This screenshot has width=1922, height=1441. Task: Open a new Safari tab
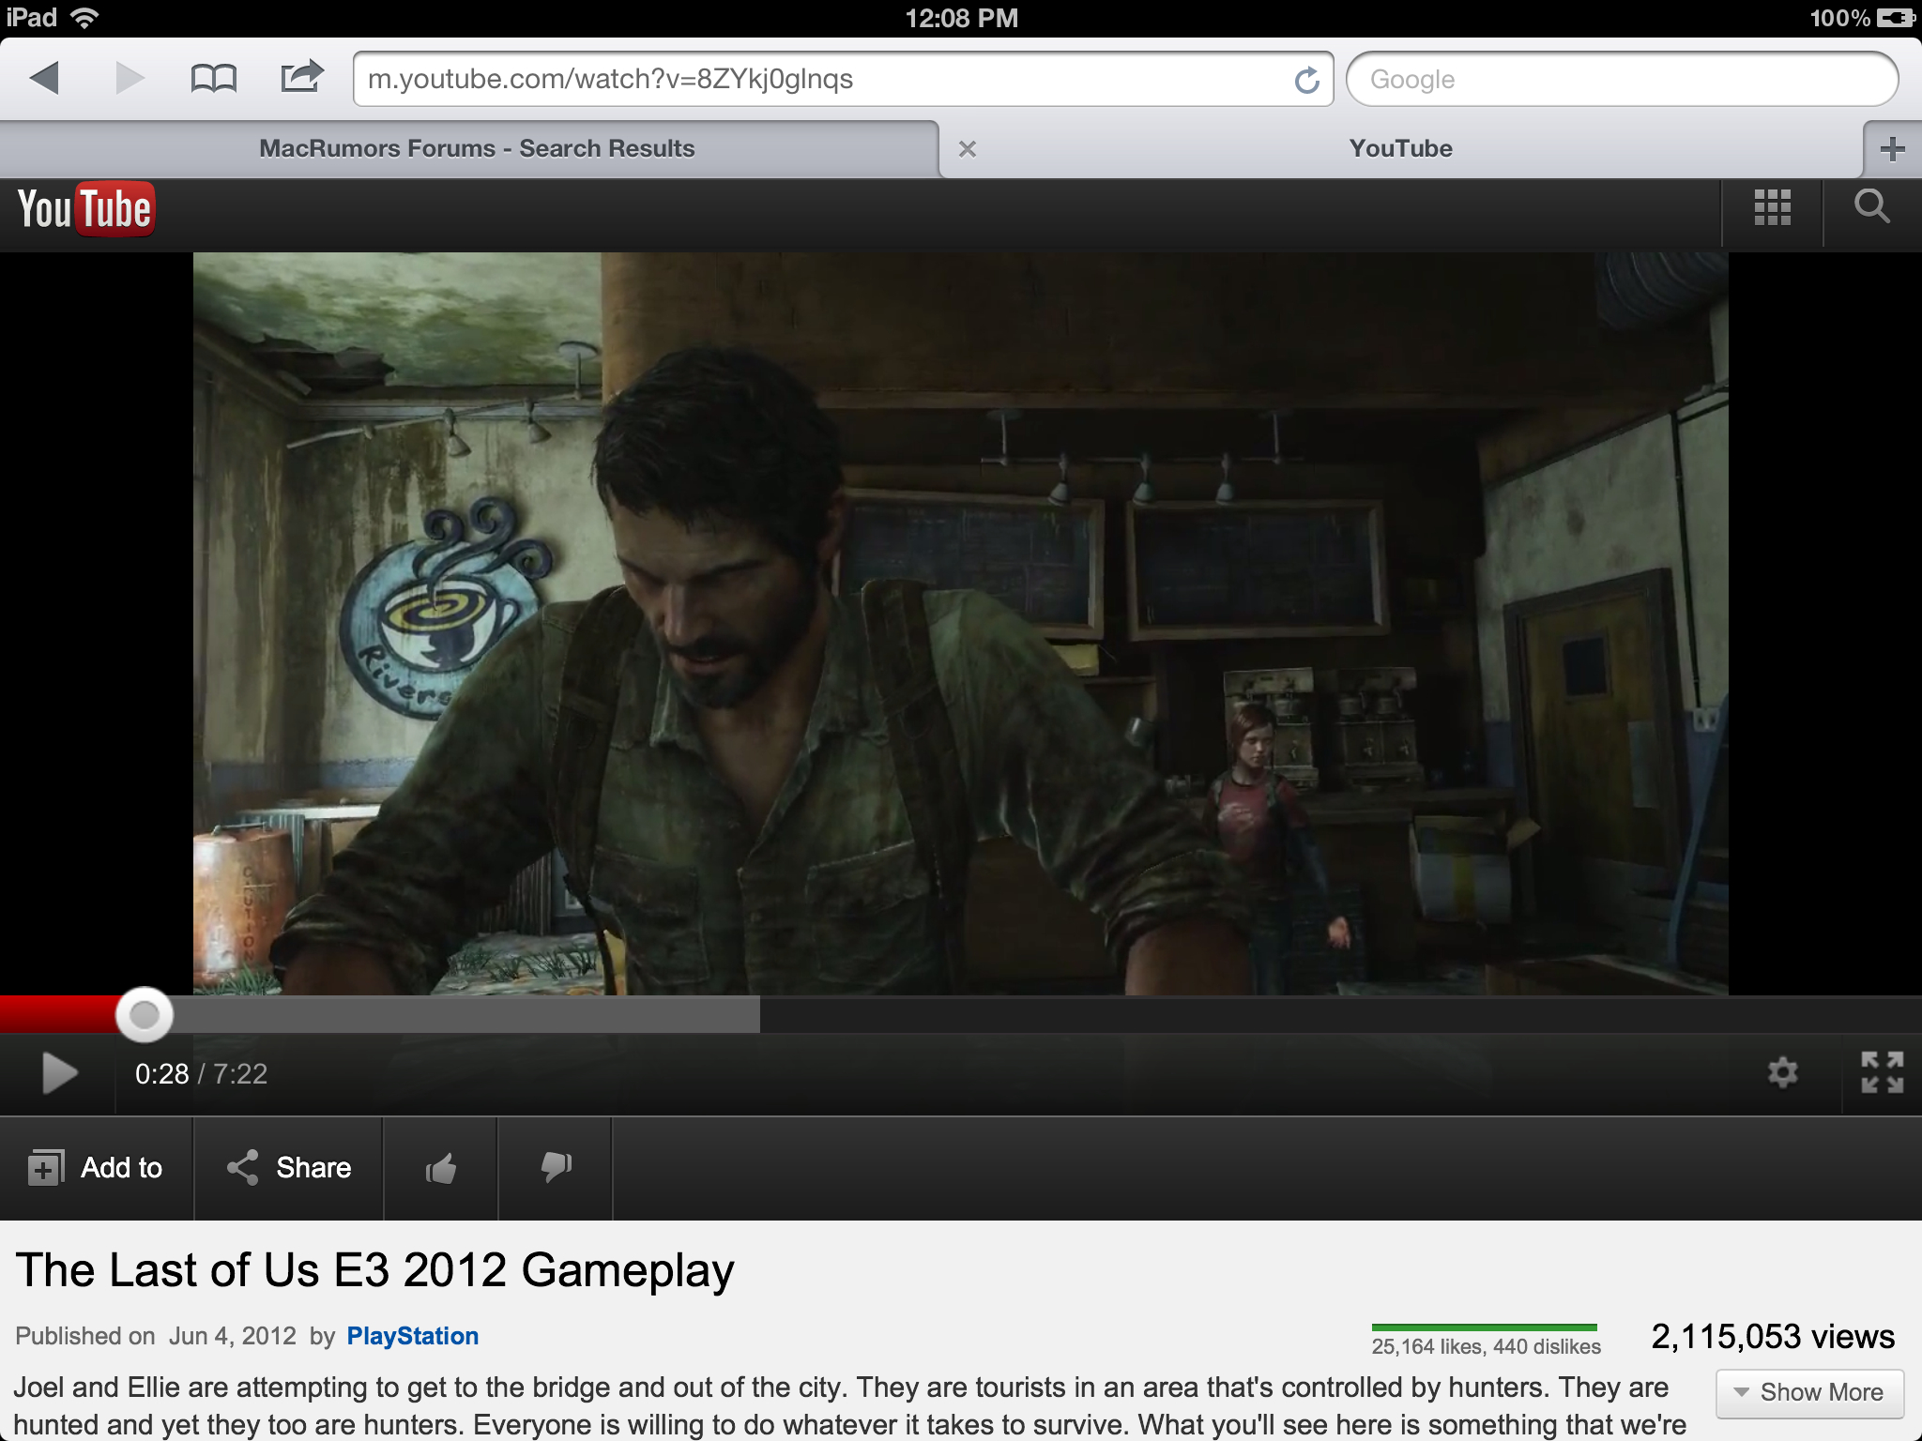click(x=1892, y=148)
